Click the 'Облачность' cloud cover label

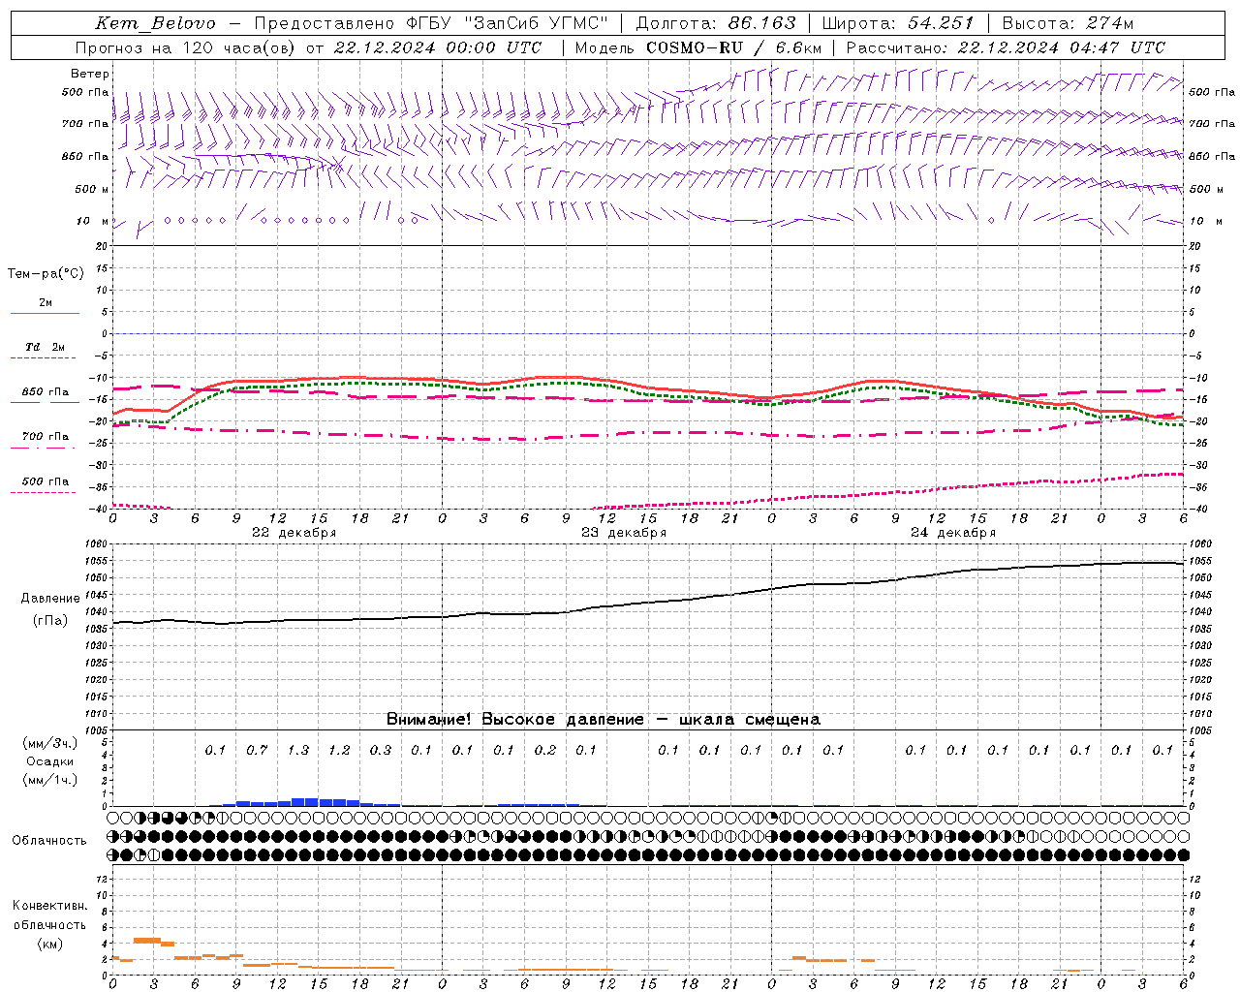pos(49,841)
